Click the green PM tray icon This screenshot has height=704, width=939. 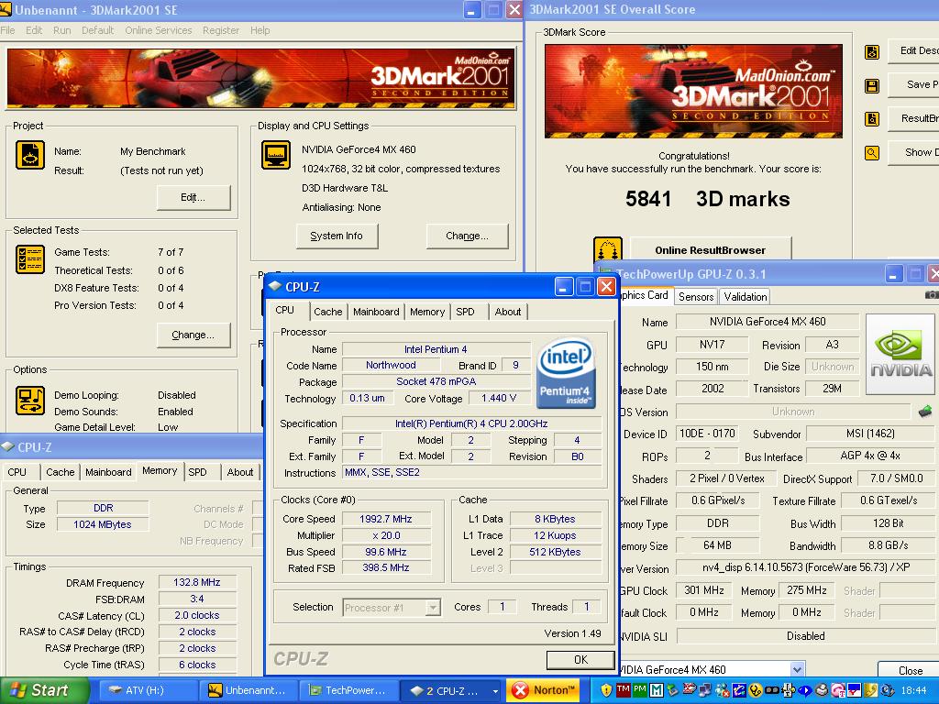click(x=639, y=689)
